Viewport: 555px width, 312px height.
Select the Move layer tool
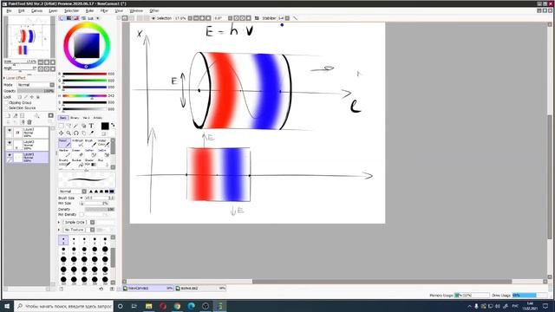(x=62, y=133)
